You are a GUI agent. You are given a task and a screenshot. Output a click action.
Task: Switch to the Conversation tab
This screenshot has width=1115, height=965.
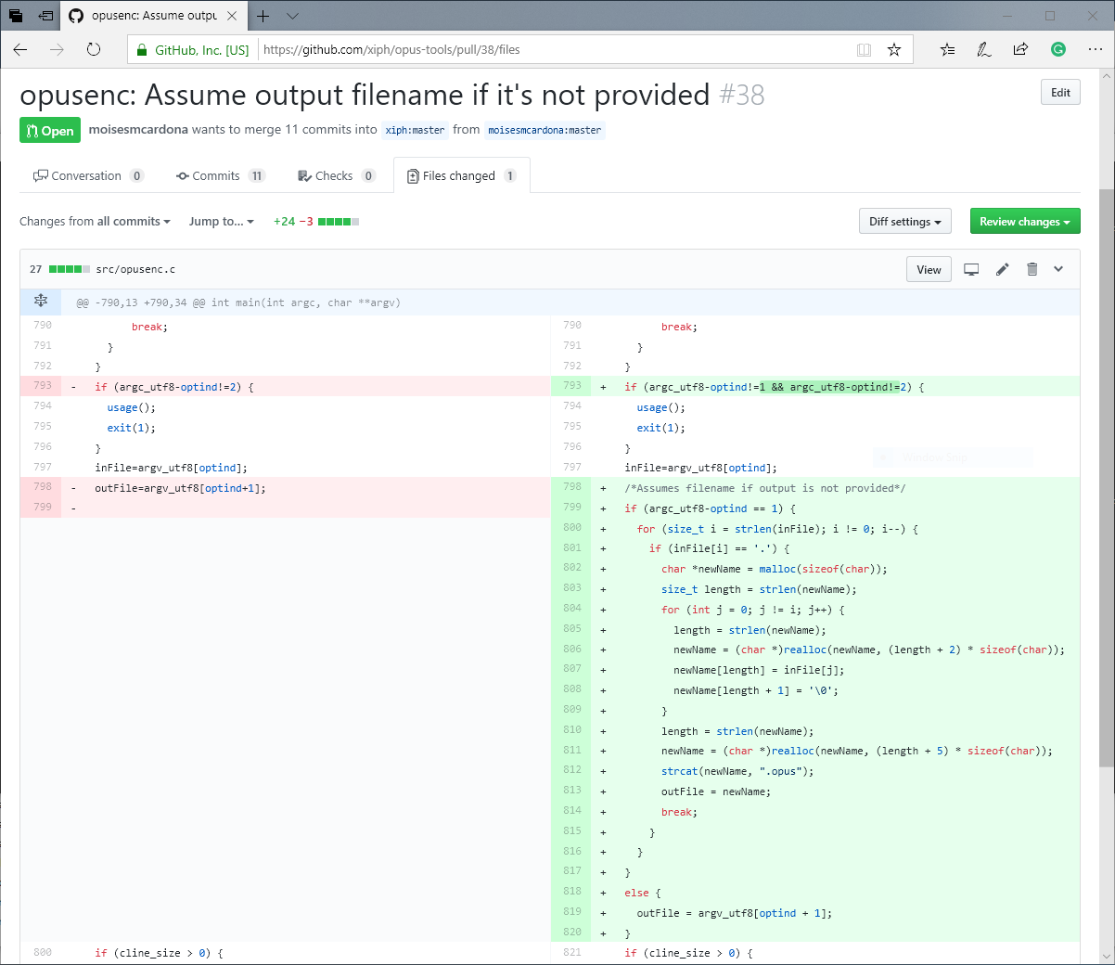click(88, 175)
